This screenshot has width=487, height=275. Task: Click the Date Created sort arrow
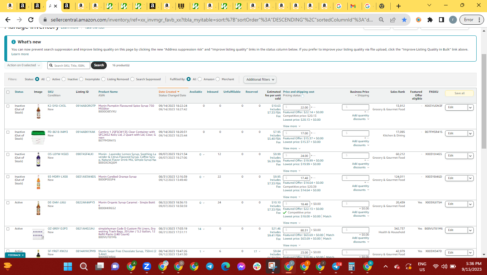click(x=178, y=92)
